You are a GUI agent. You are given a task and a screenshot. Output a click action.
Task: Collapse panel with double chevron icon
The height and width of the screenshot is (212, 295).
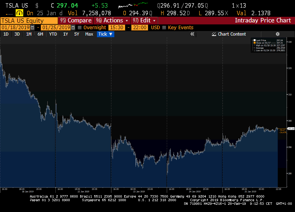(x=192, y=34)
